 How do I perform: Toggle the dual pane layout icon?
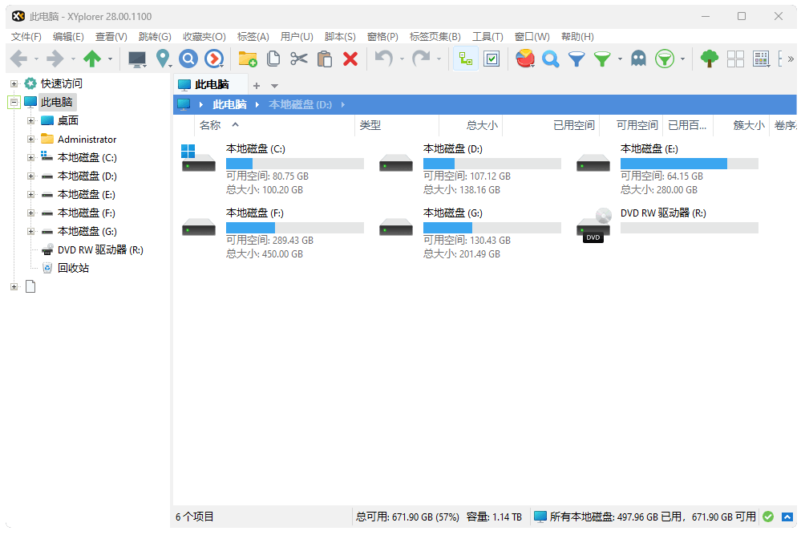point(735,59)
